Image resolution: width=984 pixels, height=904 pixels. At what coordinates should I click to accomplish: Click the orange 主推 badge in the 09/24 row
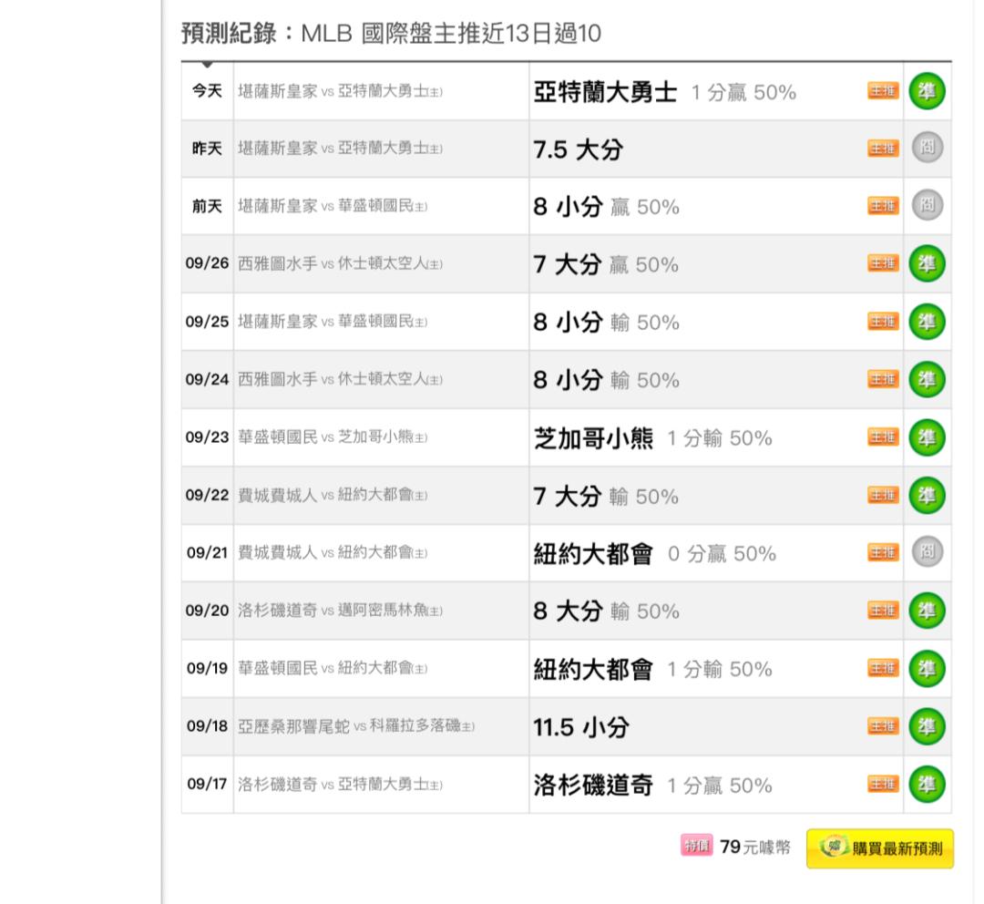pyautogui.click(x=883, y=379)
